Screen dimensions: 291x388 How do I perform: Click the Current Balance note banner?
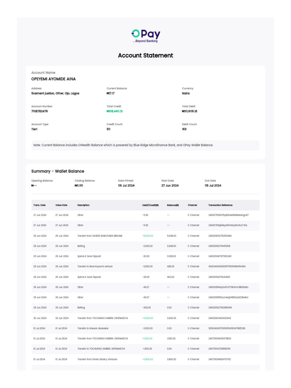pos(145,145)
